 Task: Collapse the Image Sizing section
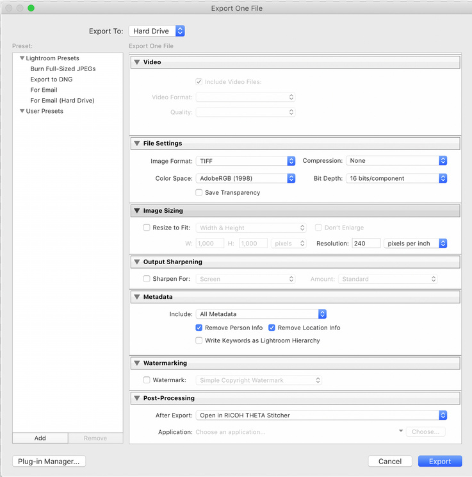point(137,210)
